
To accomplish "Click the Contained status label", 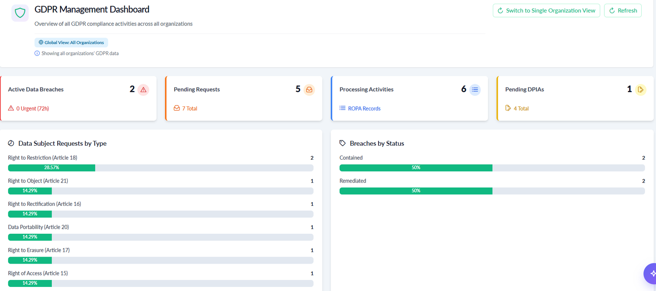I will 351,158.
